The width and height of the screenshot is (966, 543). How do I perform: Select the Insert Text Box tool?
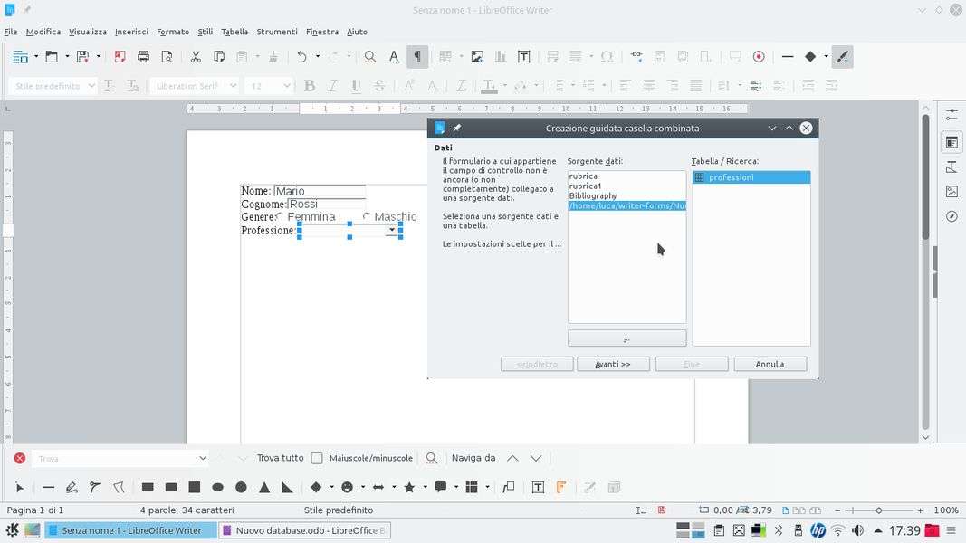click(538, 487)
